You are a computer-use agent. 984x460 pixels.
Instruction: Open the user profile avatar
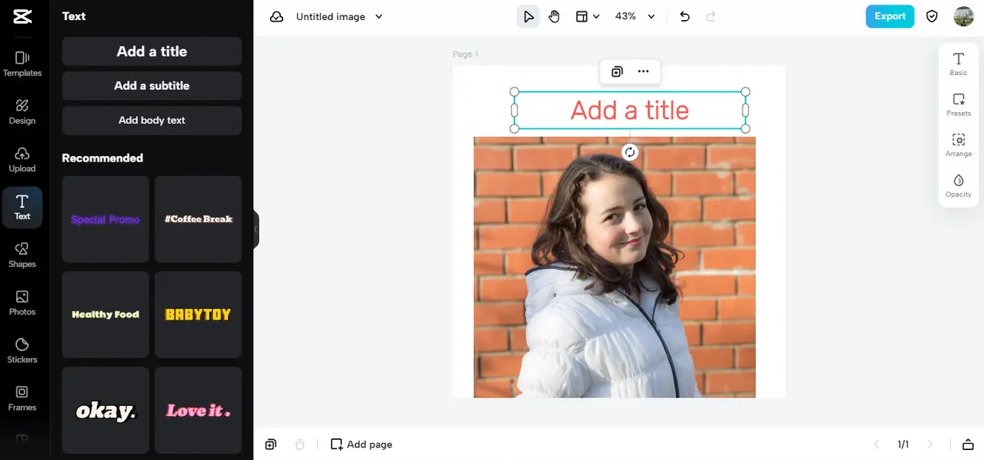tap(963, 16)
